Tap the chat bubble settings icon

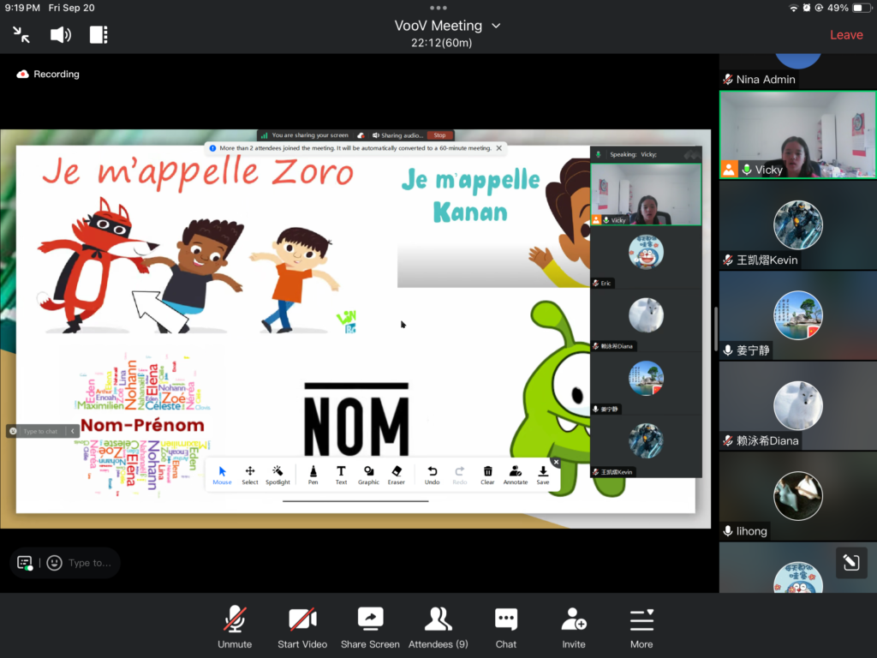click(x=25, y=563)
